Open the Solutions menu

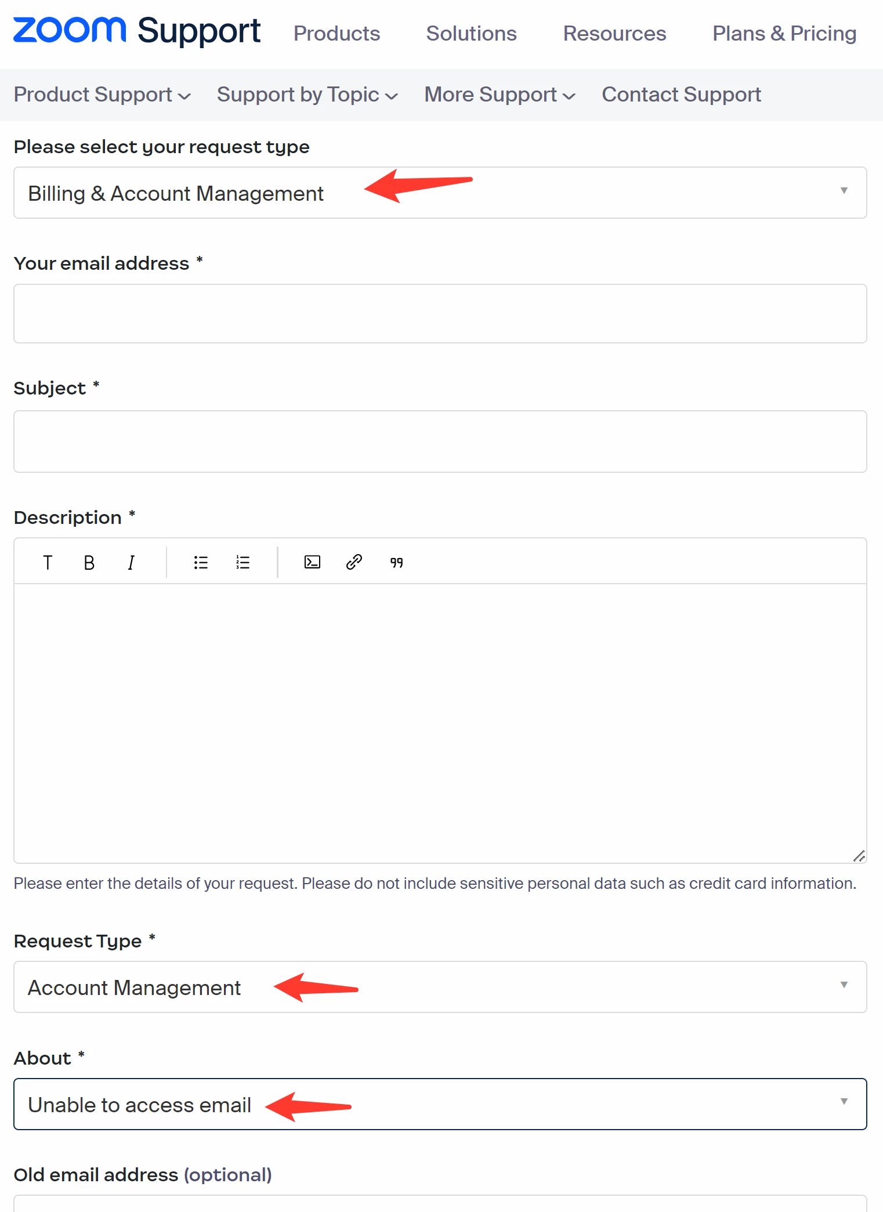(471, 34)
